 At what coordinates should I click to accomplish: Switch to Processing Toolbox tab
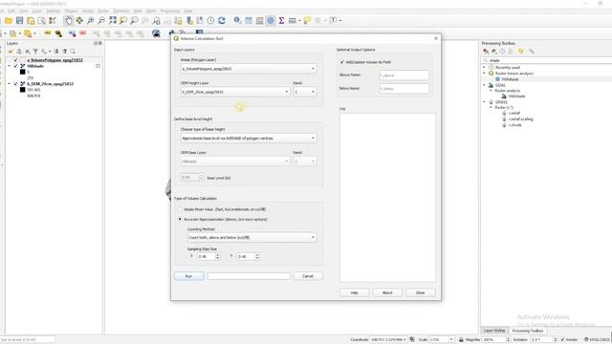coord(528,331)
